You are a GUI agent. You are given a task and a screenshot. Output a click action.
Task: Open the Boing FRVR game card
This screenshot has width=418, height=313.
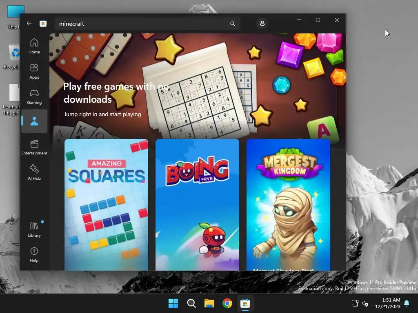click(x=197, y=205)
